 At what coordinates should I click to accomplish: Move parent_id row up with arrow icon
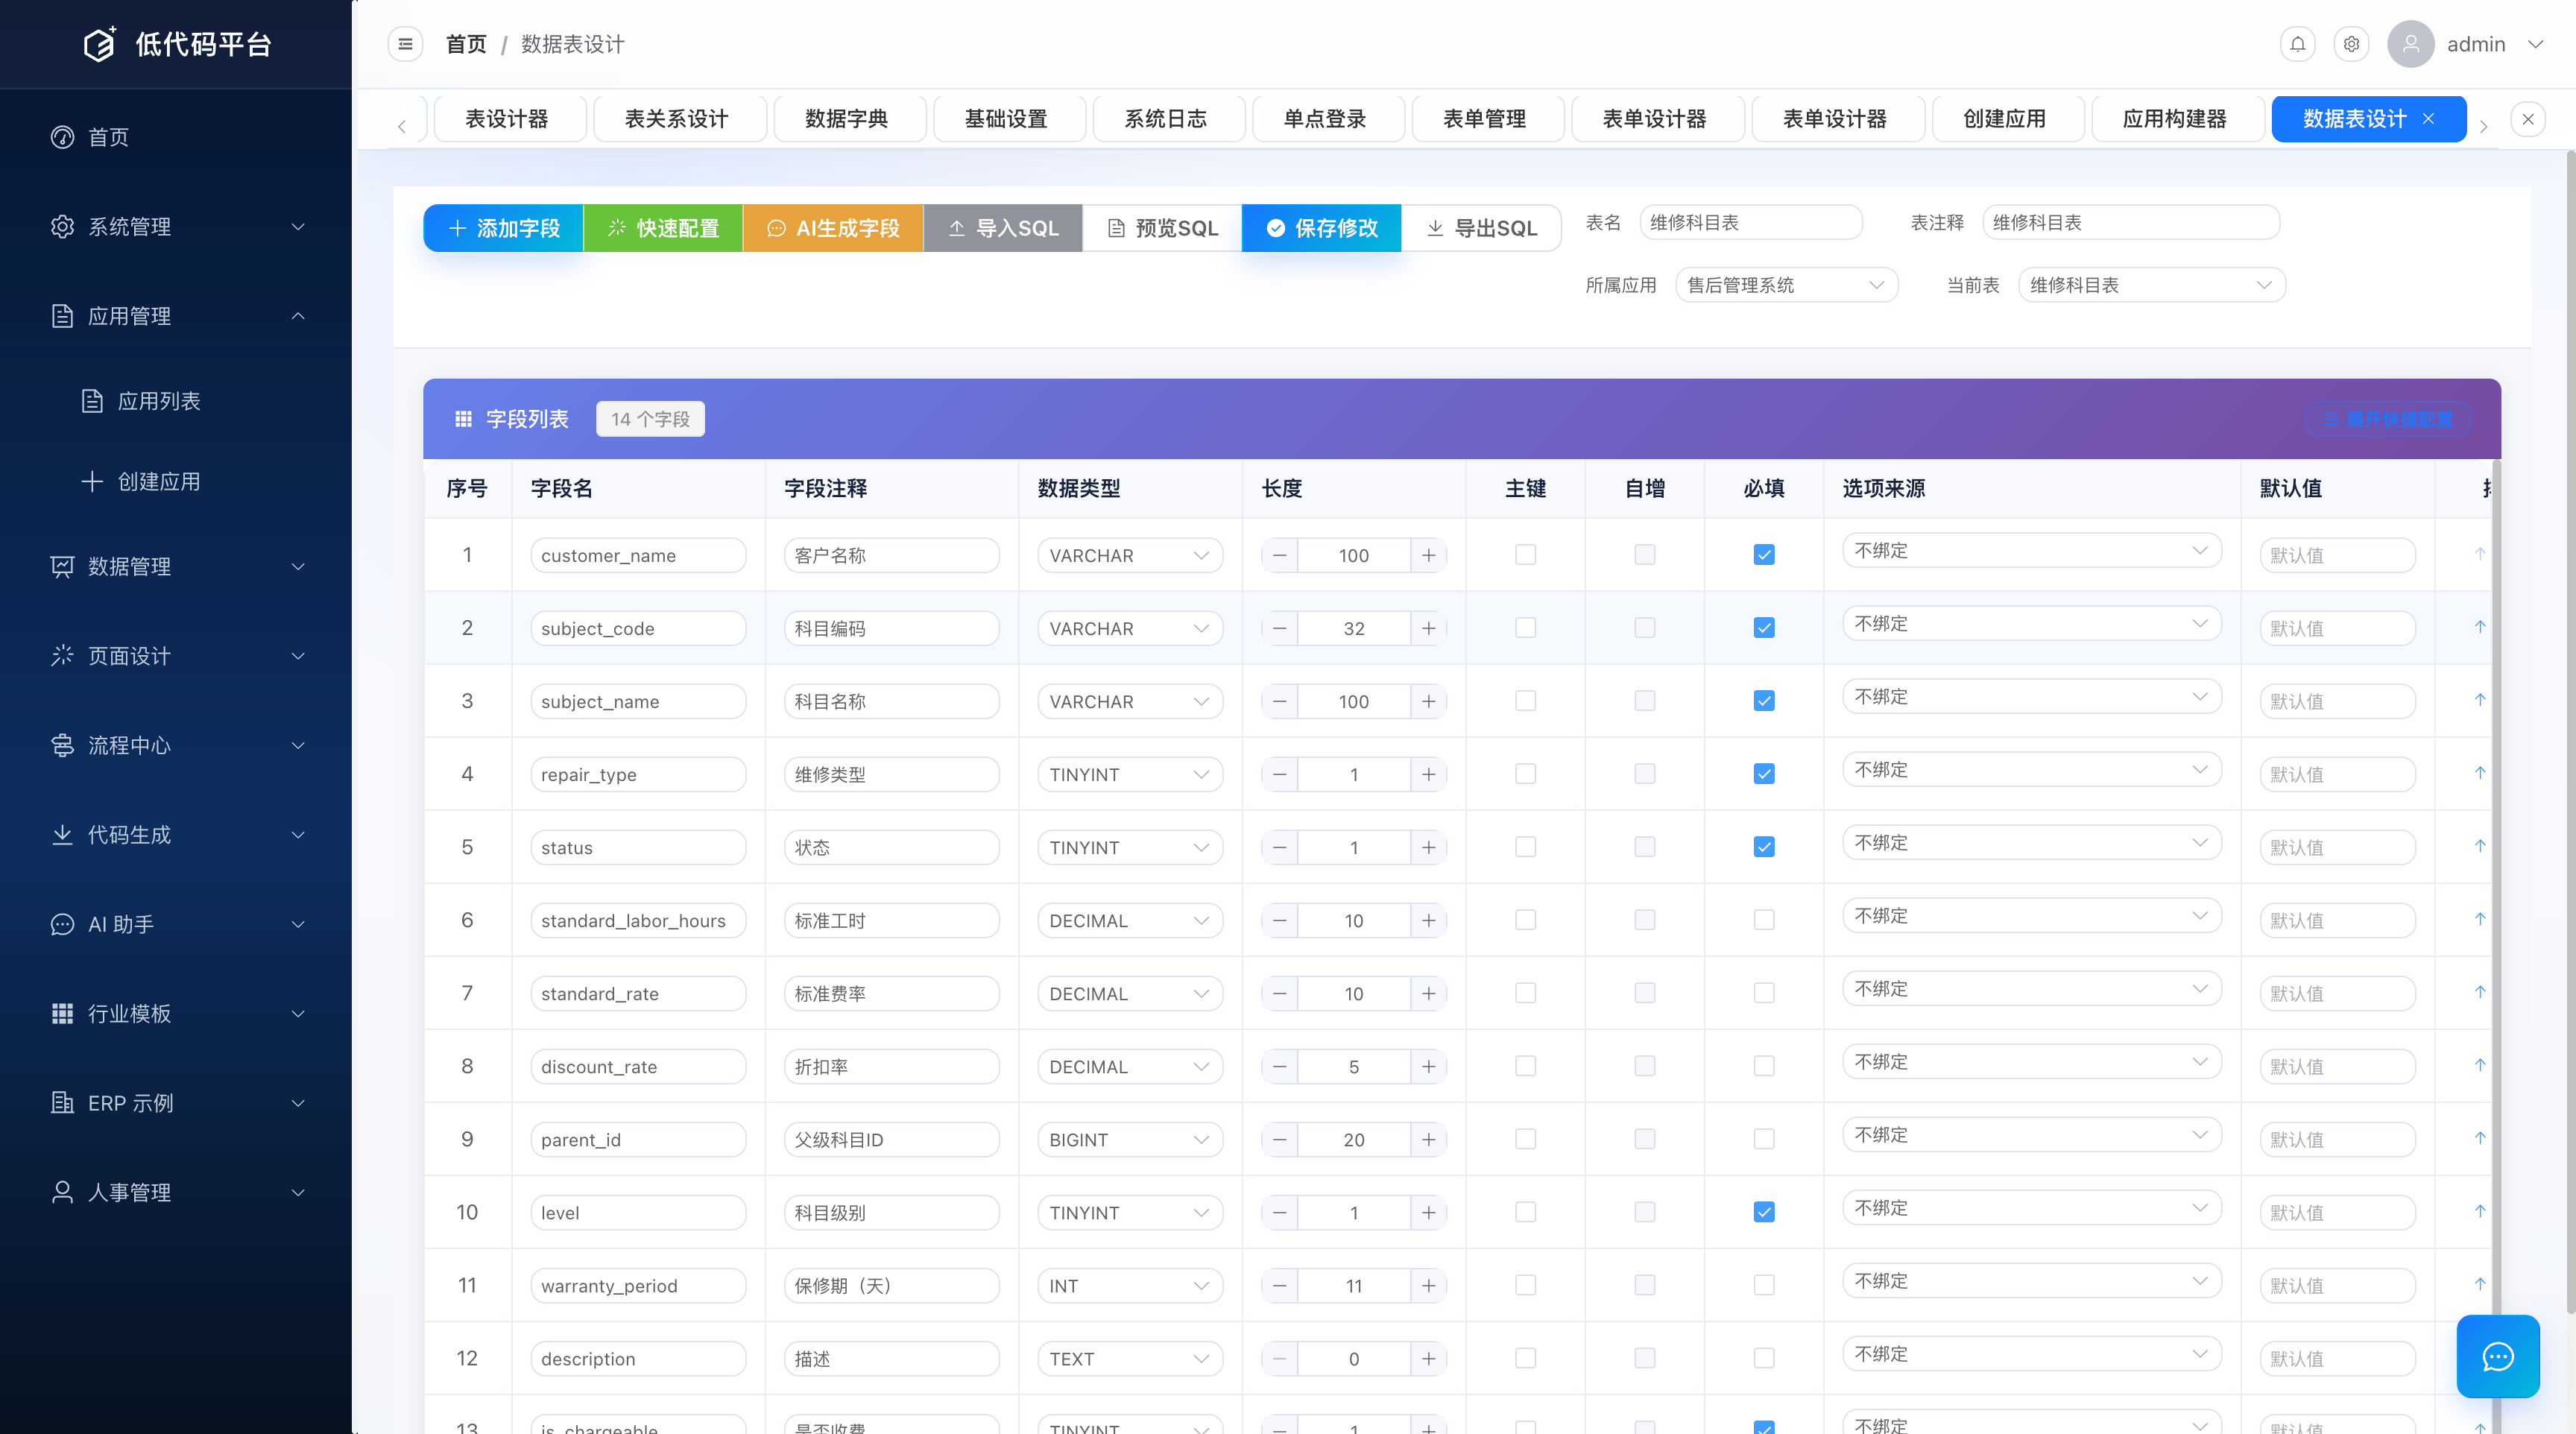pyautogui.click(x=2480, y=1138)
